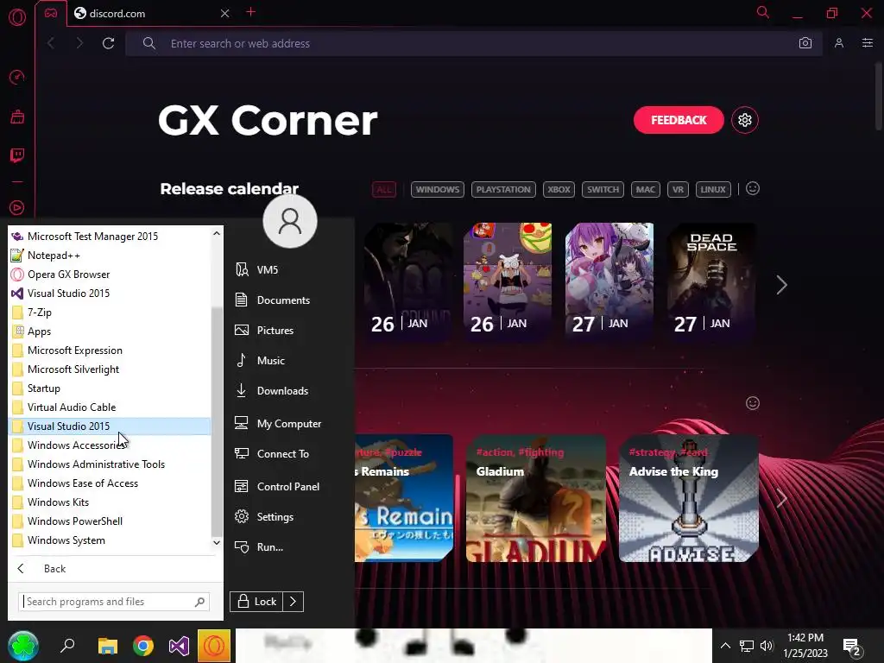Search in tabs magnifier icon
884x663 pixels.
pyautogui.click(x=763, y=12)
